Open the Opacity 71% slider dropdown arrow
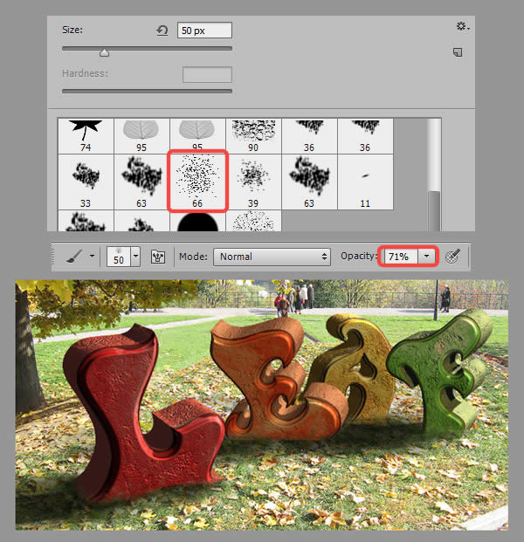The width and height of the screenshot is (524, 542). [426, 257]
